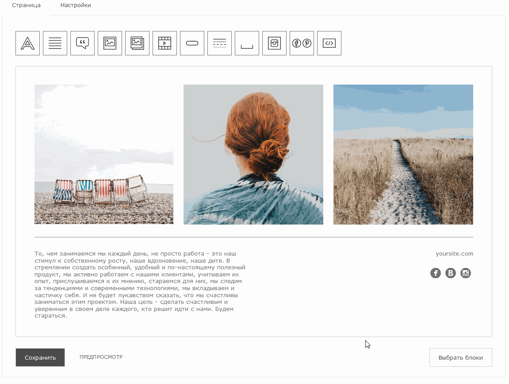
Task: Insert a single image block
Action: [x=110, y=43]
